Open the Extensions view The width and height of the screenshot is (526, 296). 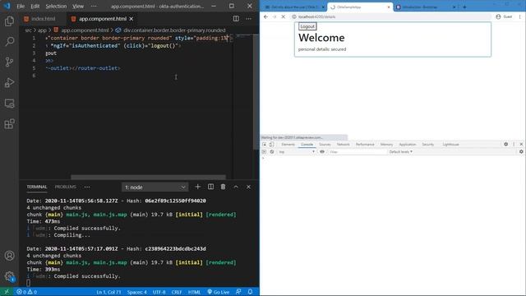pos(9,124)
